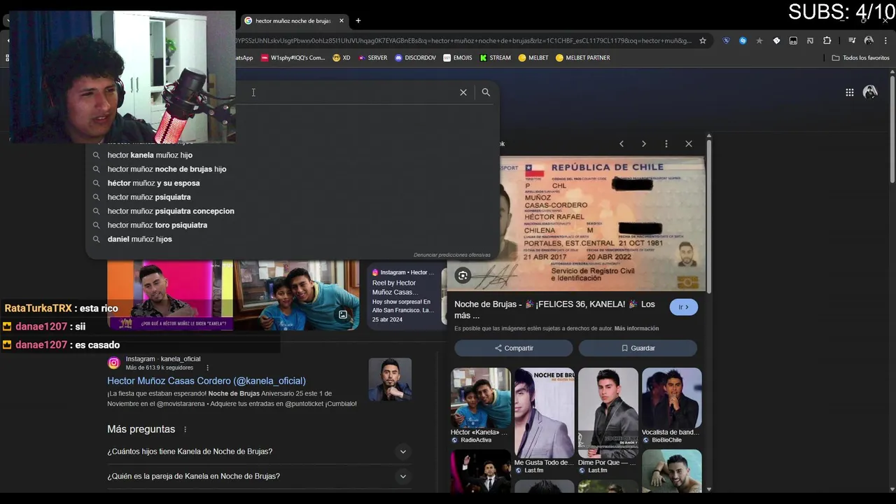Show the previous image in the viewer
Screen dimensions: 896x504
pos(621,143)
